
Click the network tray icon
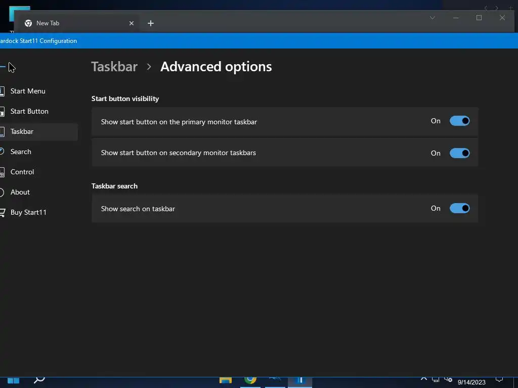(436, 380)
